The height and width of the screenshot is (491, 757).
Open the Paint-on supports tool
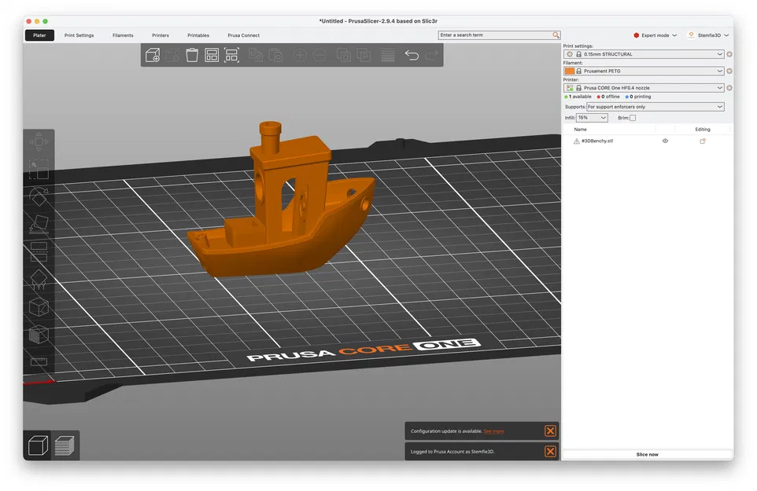39,279
